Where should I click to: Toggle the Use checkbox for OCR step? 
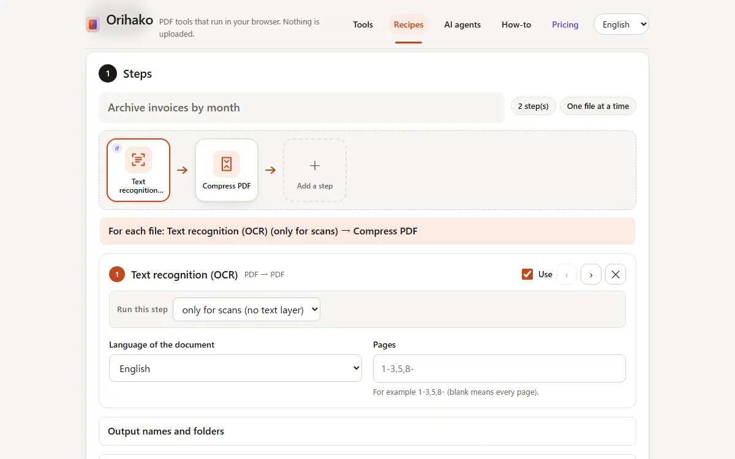pyautogui.click(x=527, y=274)
